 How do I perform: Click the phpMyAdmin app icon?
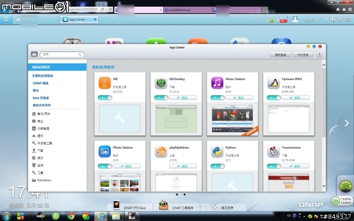pyautogui.click(x=161, y=151)
